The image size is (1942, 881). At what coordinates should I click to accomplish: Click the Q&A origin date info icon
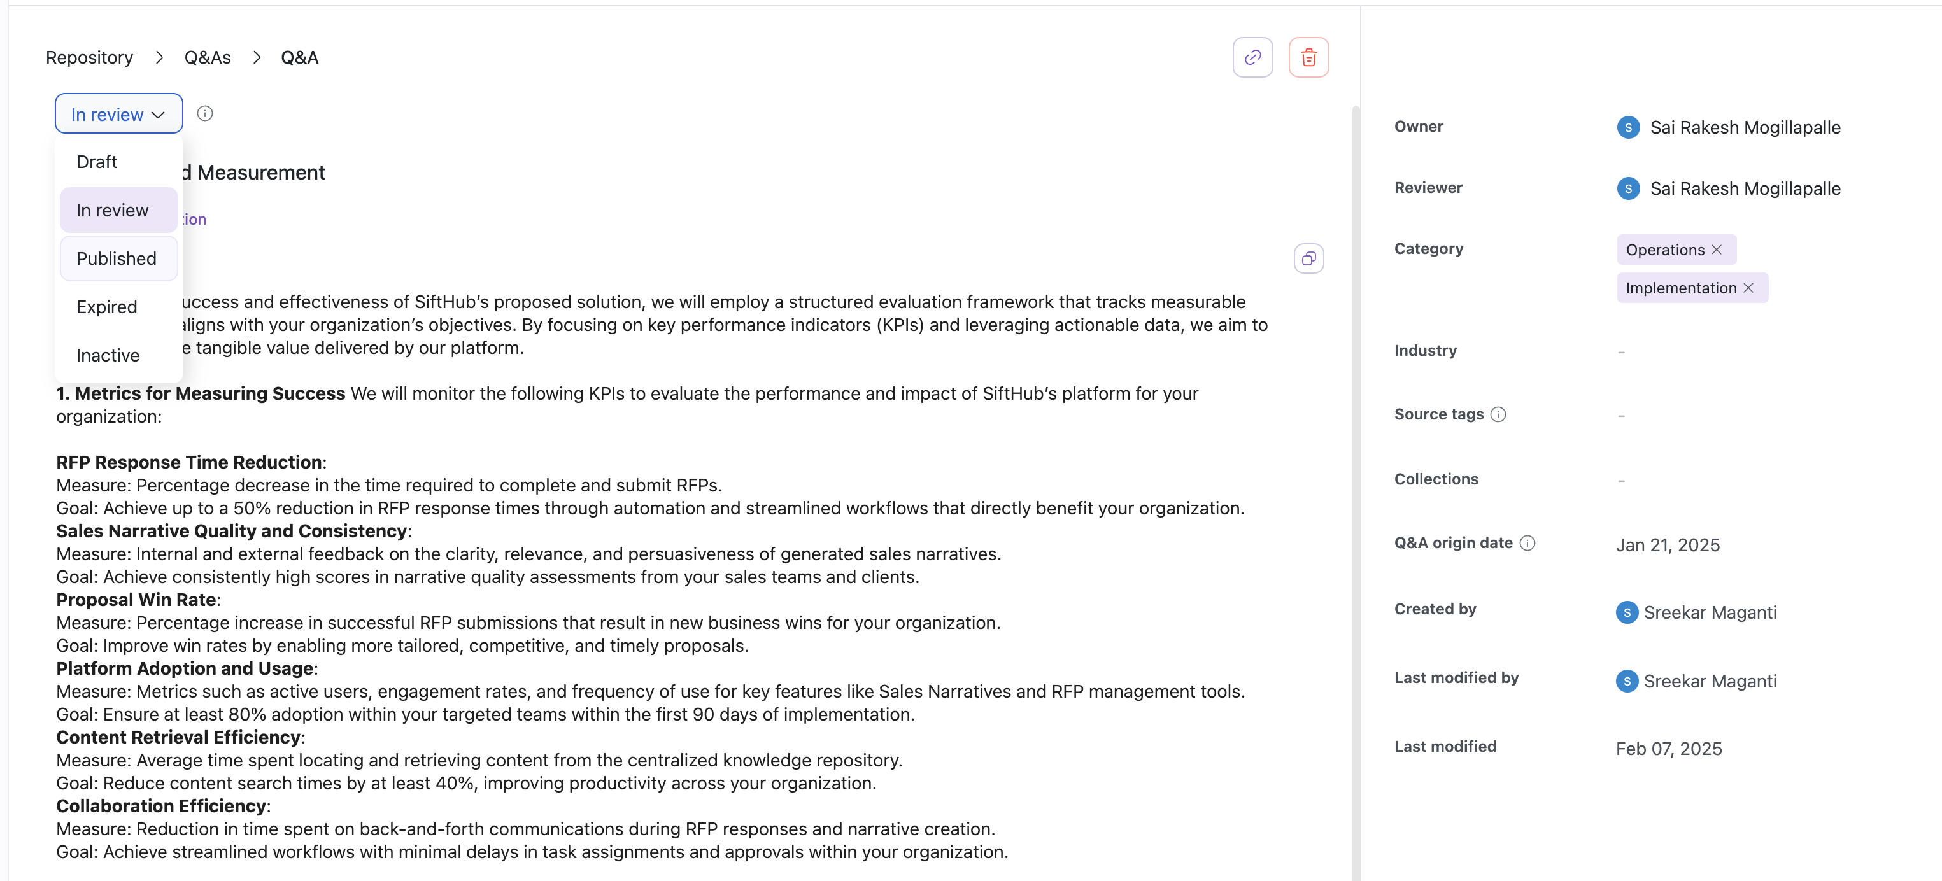point(1527,542)
